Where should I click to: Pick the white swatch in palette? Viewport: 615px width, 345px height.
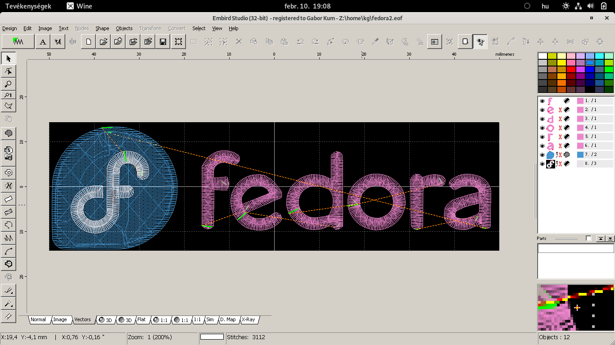pos(543,56)
